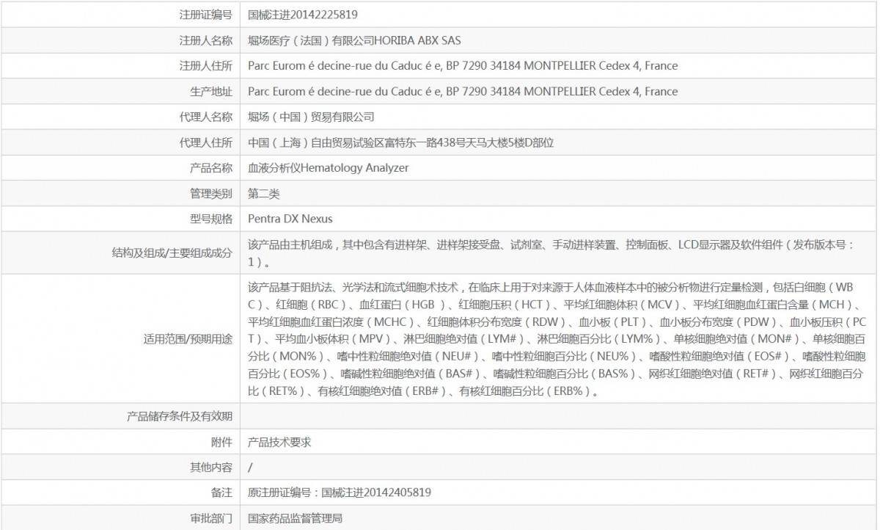Select the 产品名称 label
Viewport: 880px width, 530px height.
pyautogui.click(x=211, y=168)
